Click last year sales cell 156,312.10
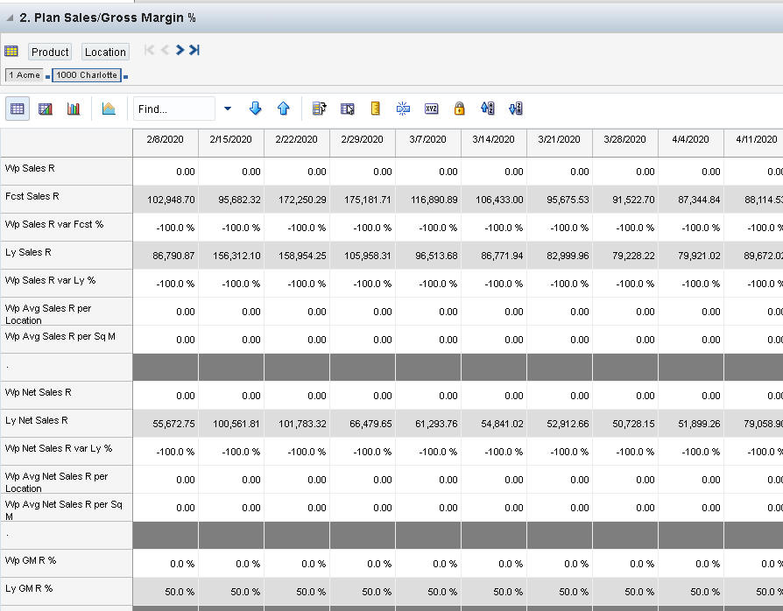This screenshot has width=783, height=611. (x=231, y=256)
